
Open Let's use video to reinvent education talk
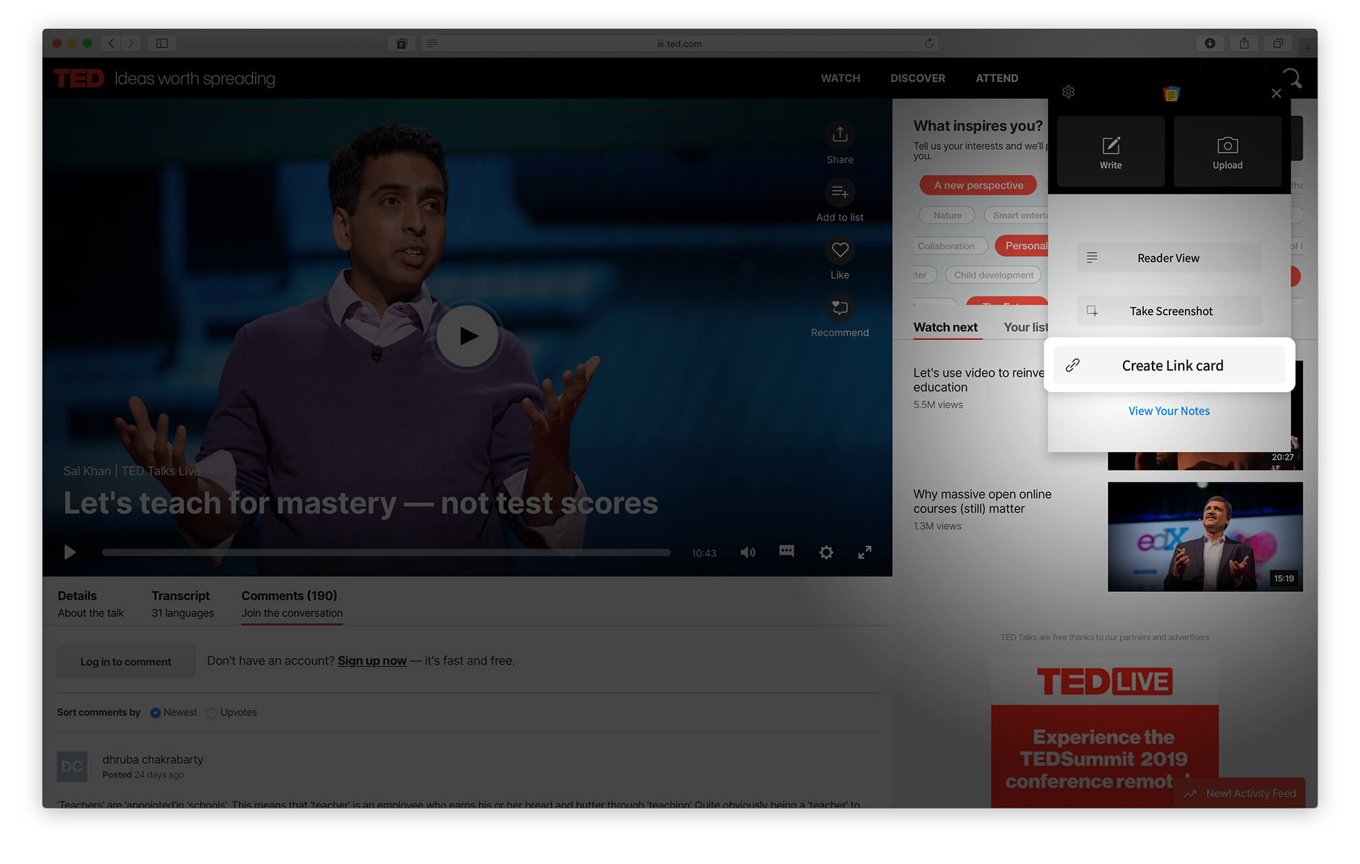pyautogui.click(x=979, y=380)
